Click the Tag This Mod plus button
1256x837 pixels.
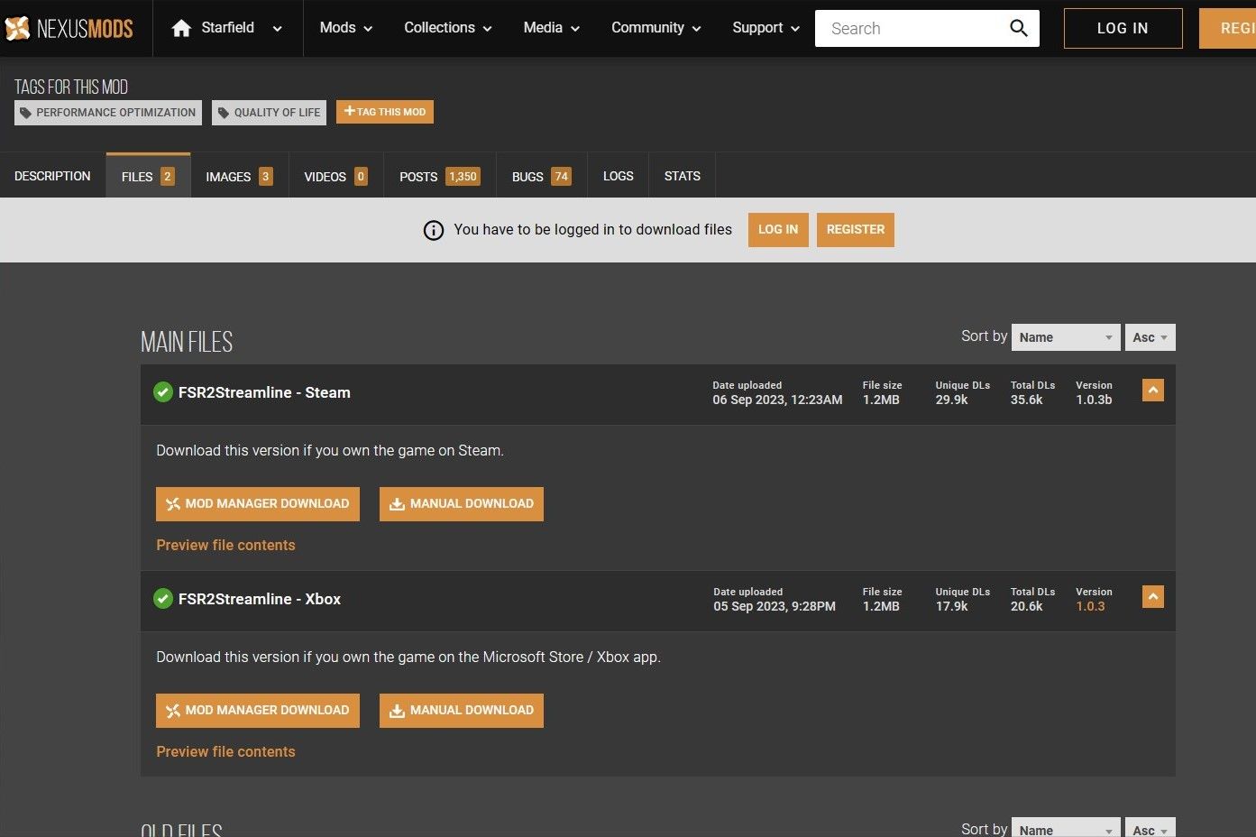[x=385, y=112]
